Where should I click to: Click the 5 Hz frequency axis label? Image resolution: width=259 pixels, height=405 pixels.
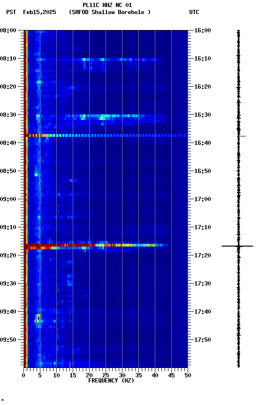(40, 375)
